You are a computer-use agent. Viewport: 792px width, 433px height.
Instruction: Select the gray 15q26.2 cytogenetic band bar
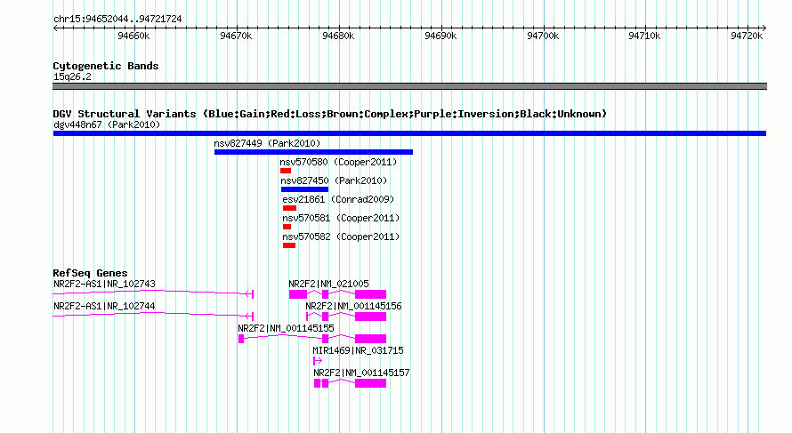point(409,86)
